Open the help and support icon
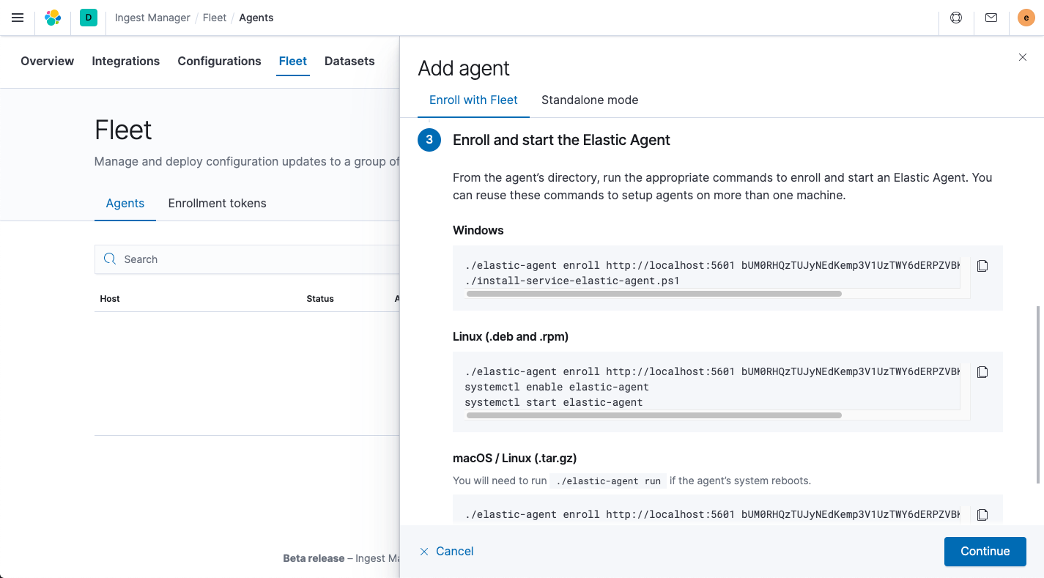The width and height of the screenshot is (1044, 578). [955, 17]
